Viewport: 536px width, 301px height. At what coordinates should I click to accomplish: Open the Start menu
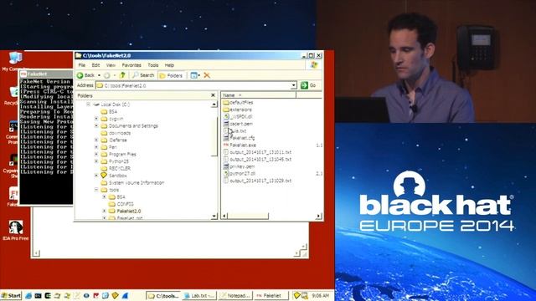click(x=11, y=295)
